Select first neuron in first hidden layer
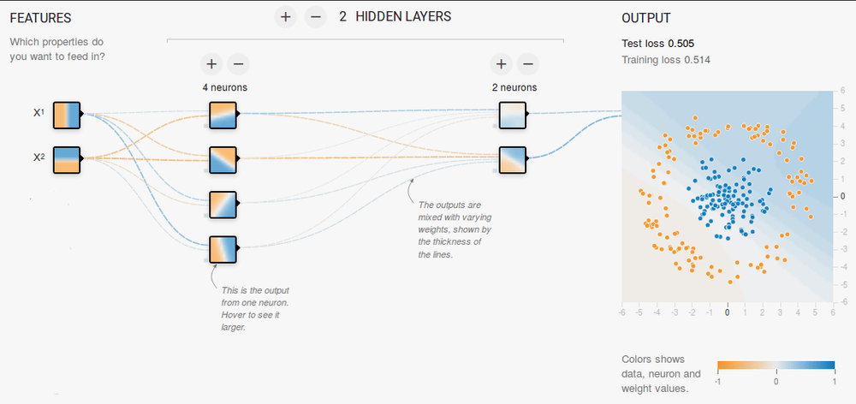The image size is (856, 404). [x=223, y=116]
